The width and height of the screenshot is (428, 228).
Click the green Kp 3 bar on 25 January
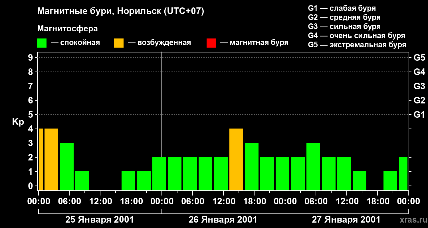coord(67,166)
